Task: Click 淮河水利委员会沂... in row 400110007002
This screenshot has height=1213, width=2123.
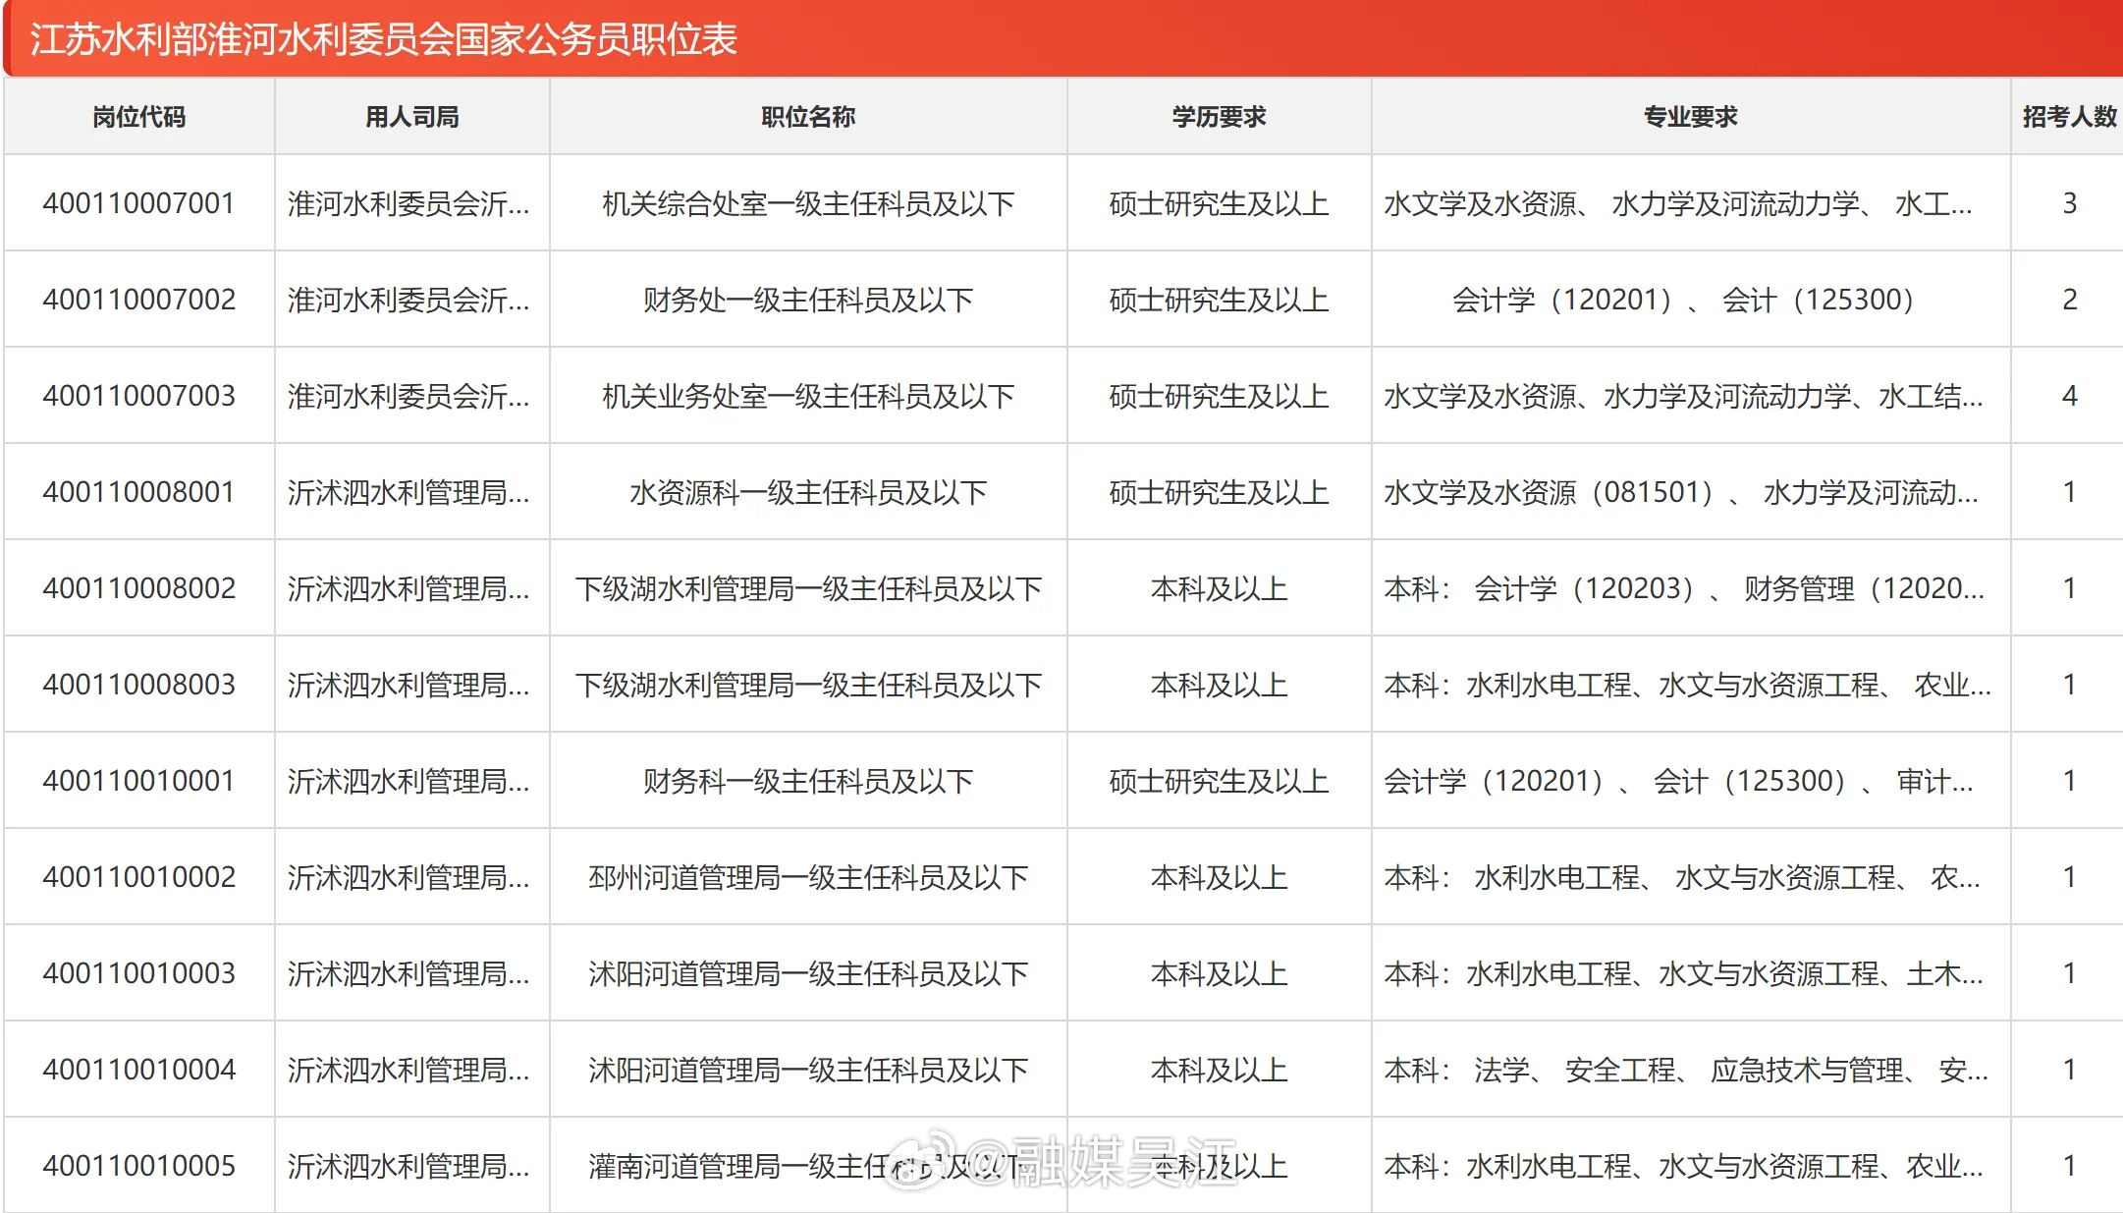Action: [x=408, y=300]
